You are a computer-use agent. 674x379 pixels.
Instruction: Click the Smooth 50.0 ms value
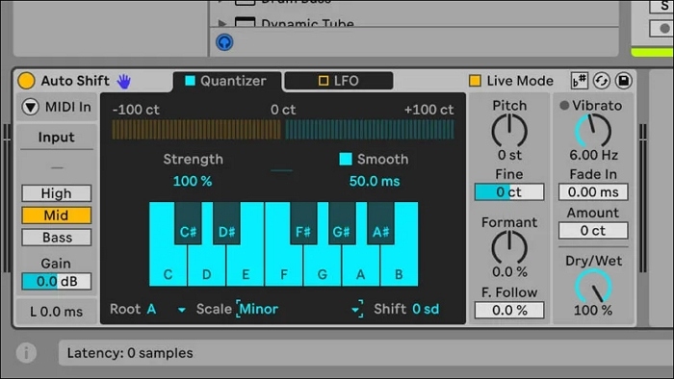(x=375, y=181)
